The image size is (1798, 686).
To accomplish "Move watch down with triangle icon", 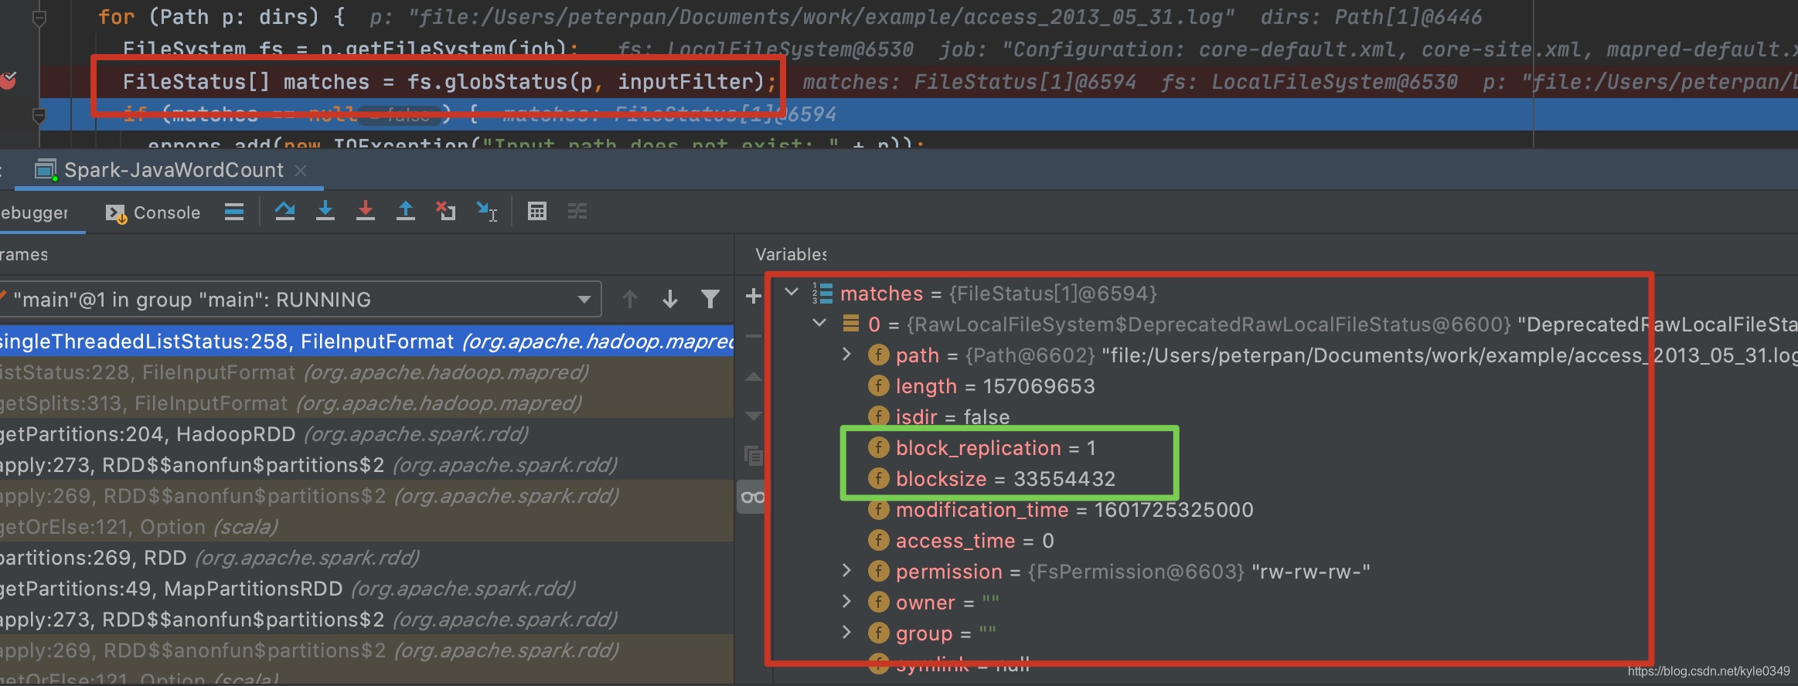I will click(x=753, y=416).
